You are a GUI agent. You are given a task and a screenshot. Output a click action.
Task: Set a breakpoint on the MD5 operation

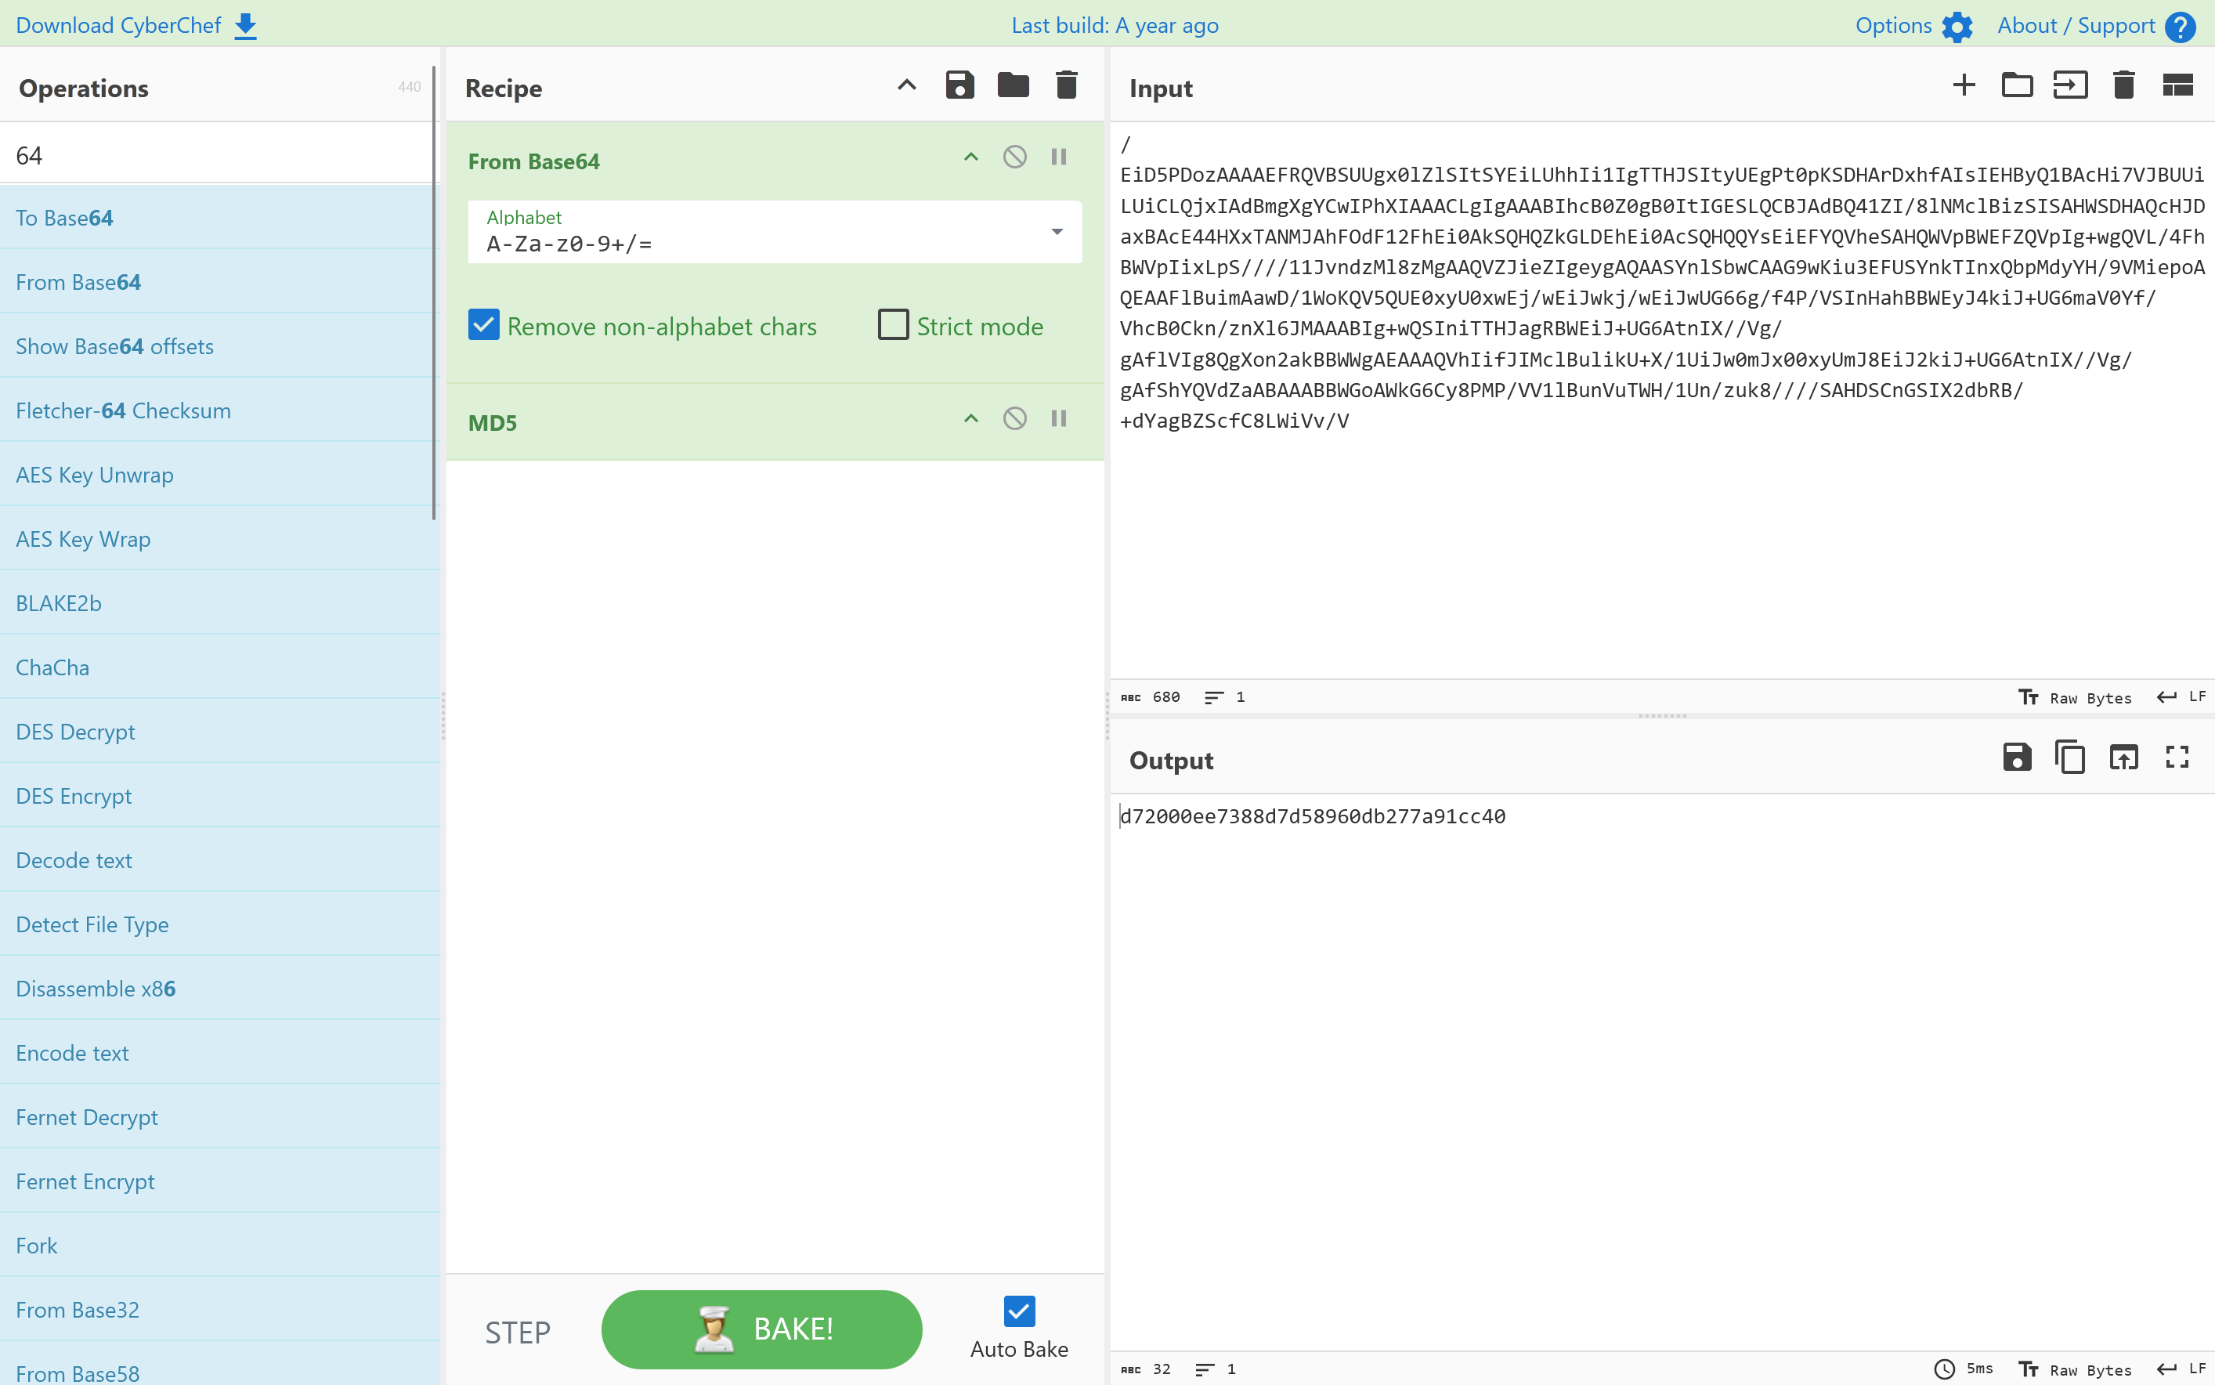(1058, 418)
